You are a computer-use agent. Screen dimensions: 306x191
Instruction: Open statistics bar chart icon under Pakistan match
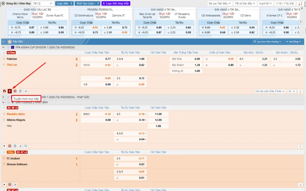pyautogui.click(x=26, y=91)
